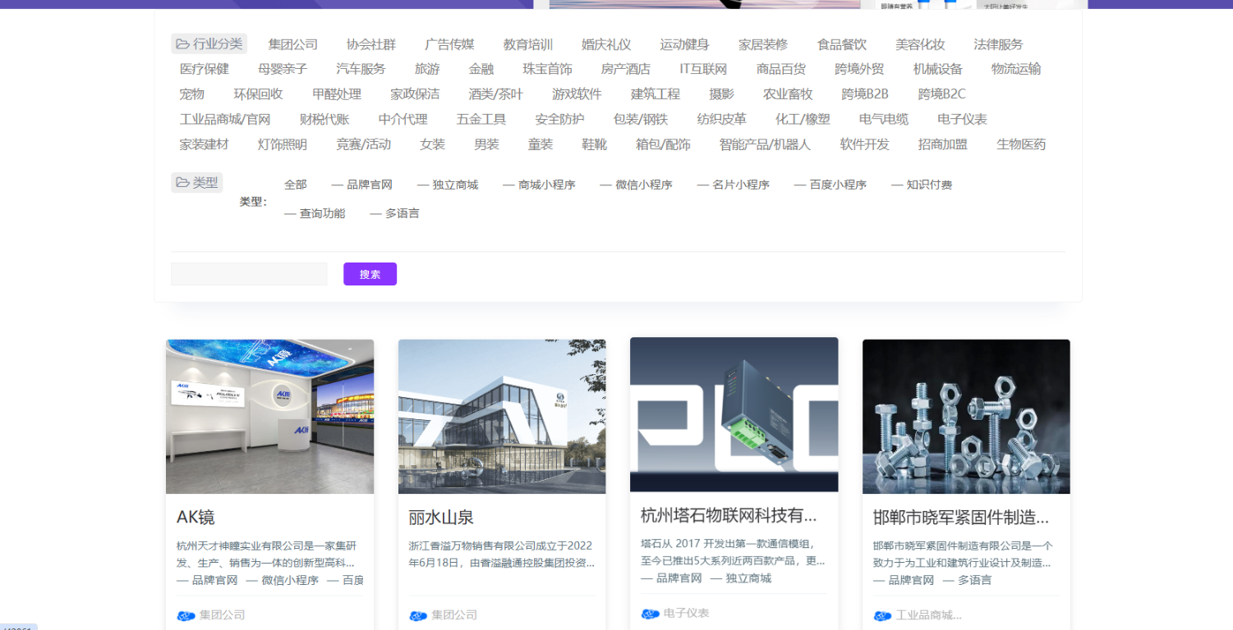Viewport: 1233px width, 630px height.
Task: Select 全部 in the 类型 filter
Action: [296, 185]
